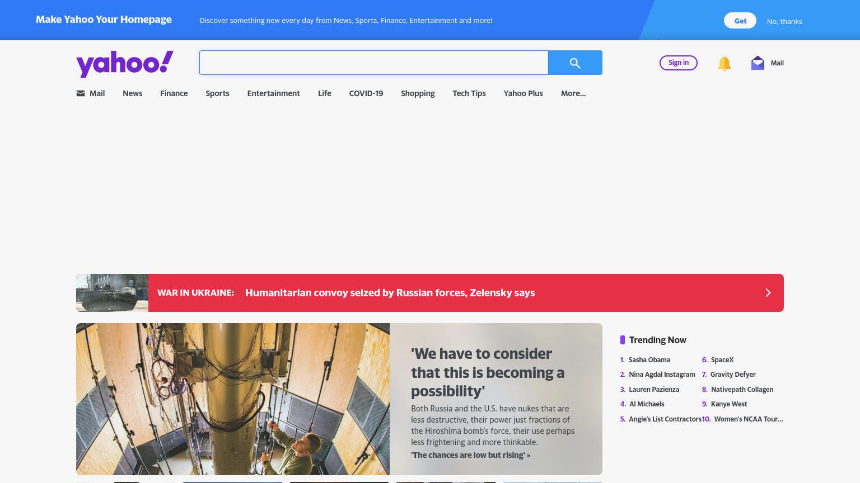
Task: Open the Shopping section
Action: (x=418, y=93)
